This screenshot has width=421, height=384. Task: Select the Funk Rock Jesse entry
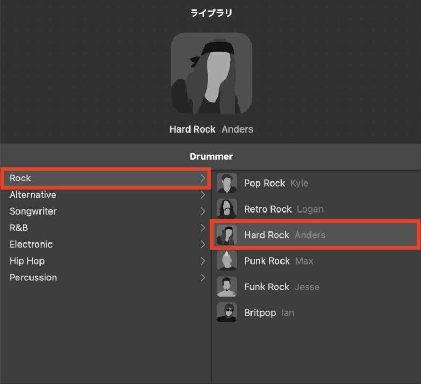coord(316,287)
